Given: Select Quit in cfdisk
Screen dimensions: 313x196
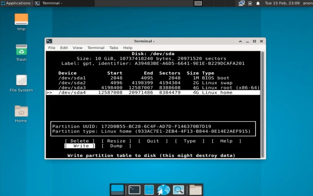Looking at the screenshot, I should point(153,141).
